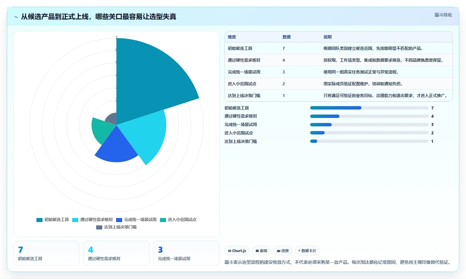Open the data card showing 4

[x=116, y=253]
